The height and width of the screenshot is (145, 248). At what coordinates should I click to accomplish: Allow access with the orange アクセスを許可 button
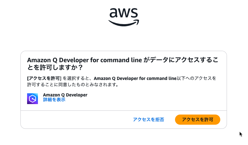(198, 120)
